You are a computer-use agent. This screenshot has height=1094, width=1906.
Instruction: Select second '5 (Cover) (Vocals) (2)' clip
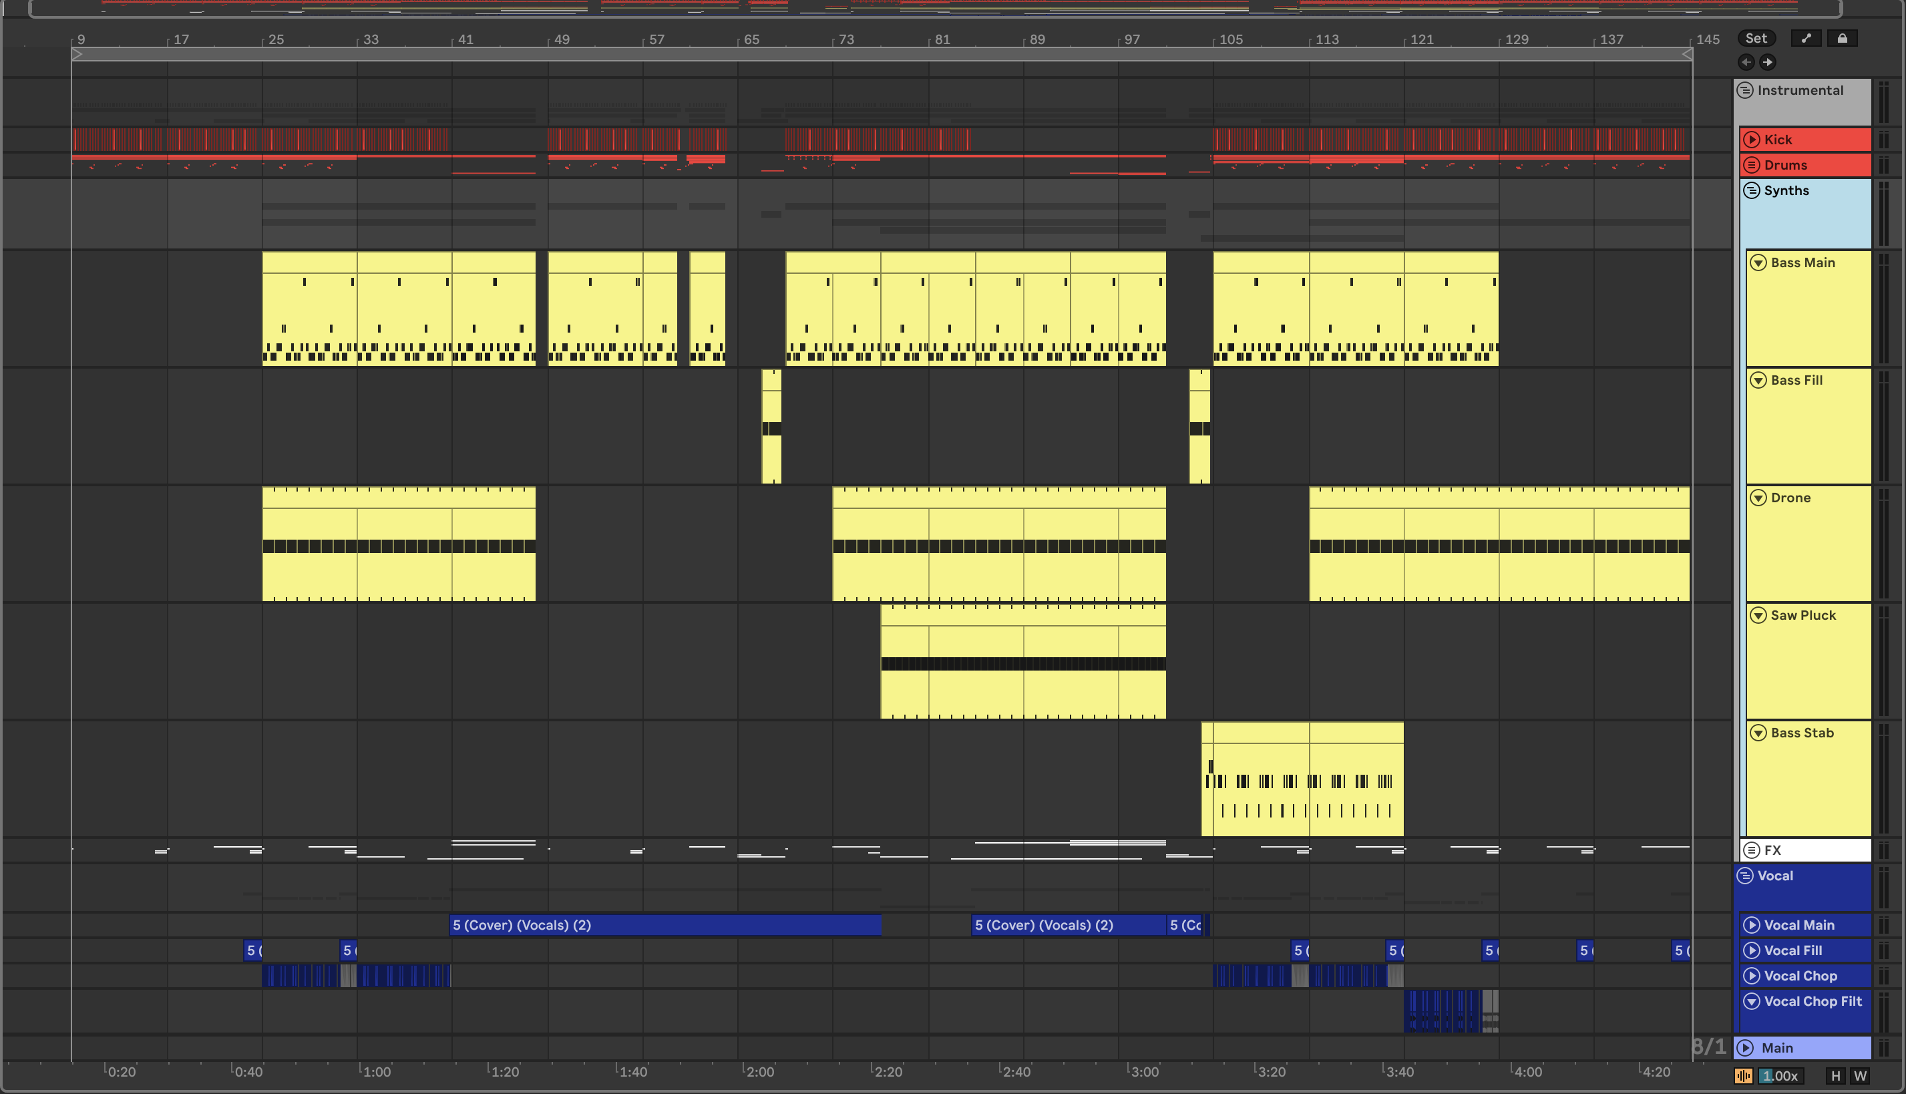[x=1069, y=925]
